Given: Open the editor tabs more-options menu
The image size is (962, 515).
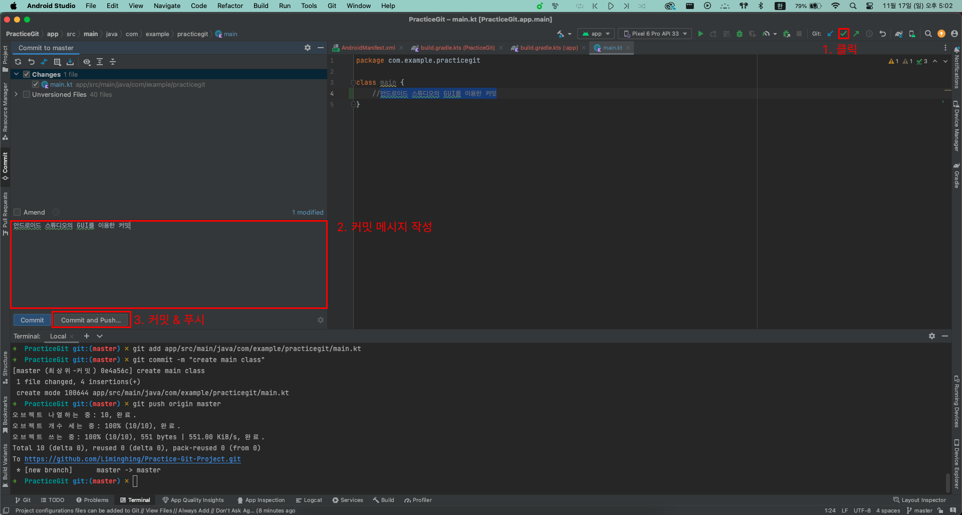Looking at the screenshot, I should [x=945, y=48].
